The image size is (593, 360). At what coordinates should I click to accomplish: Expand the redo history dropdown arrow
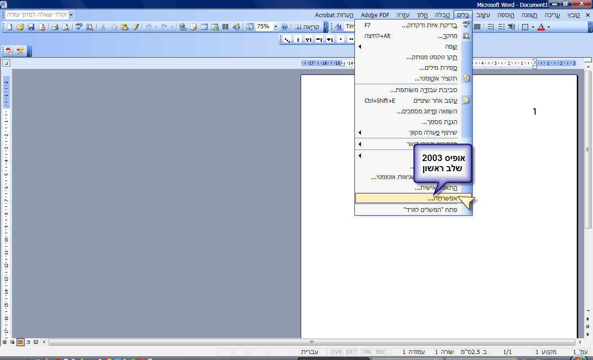tap(172, 27)
